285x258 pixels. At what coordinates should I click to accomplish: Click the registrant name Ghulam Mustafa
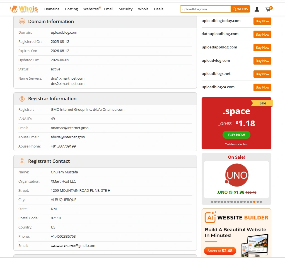pos(64,172)
